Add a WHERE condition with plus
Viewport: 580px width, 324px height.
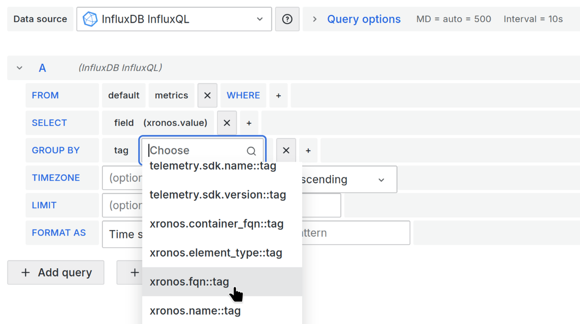coord(279,95)
